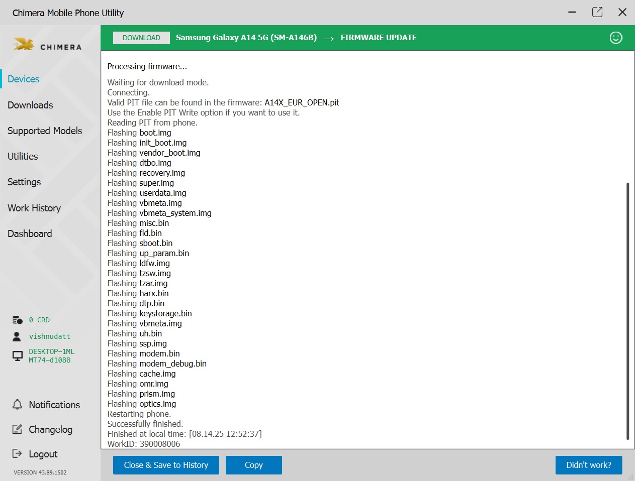Open the Dashboard page

(x=30, y=233)
